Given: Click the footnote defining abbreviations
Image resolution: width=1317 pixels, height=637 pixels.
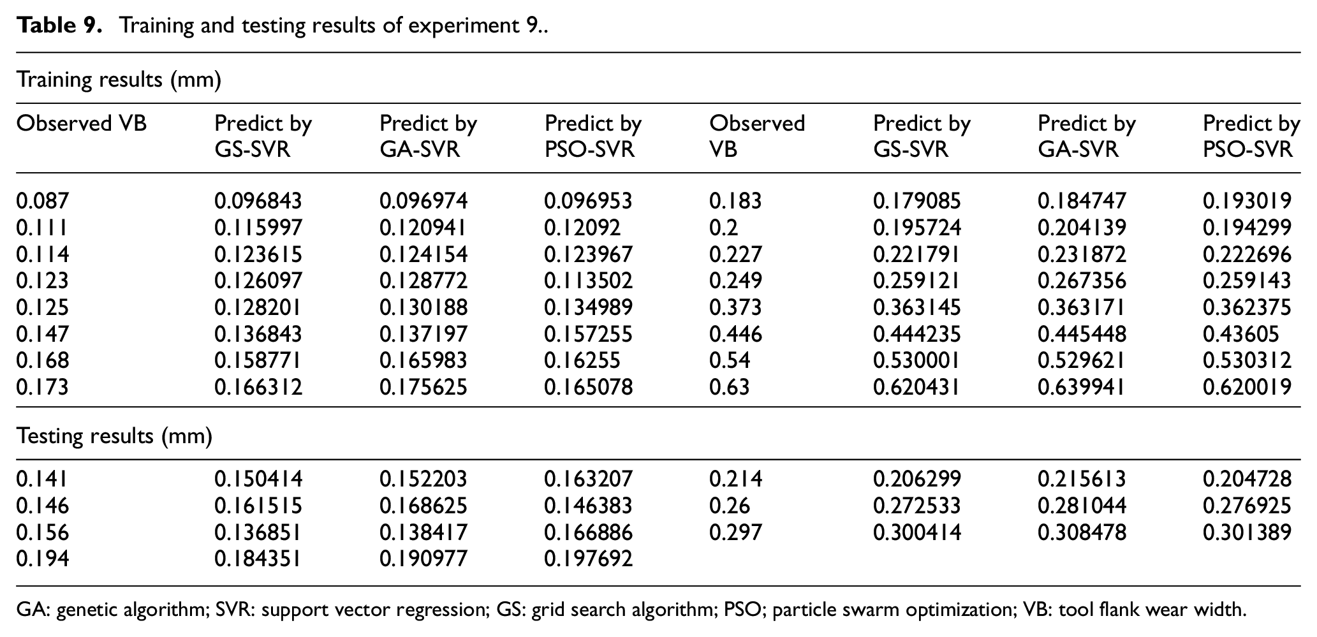Looking at the screenshot, I should click(x=631, y=610).
